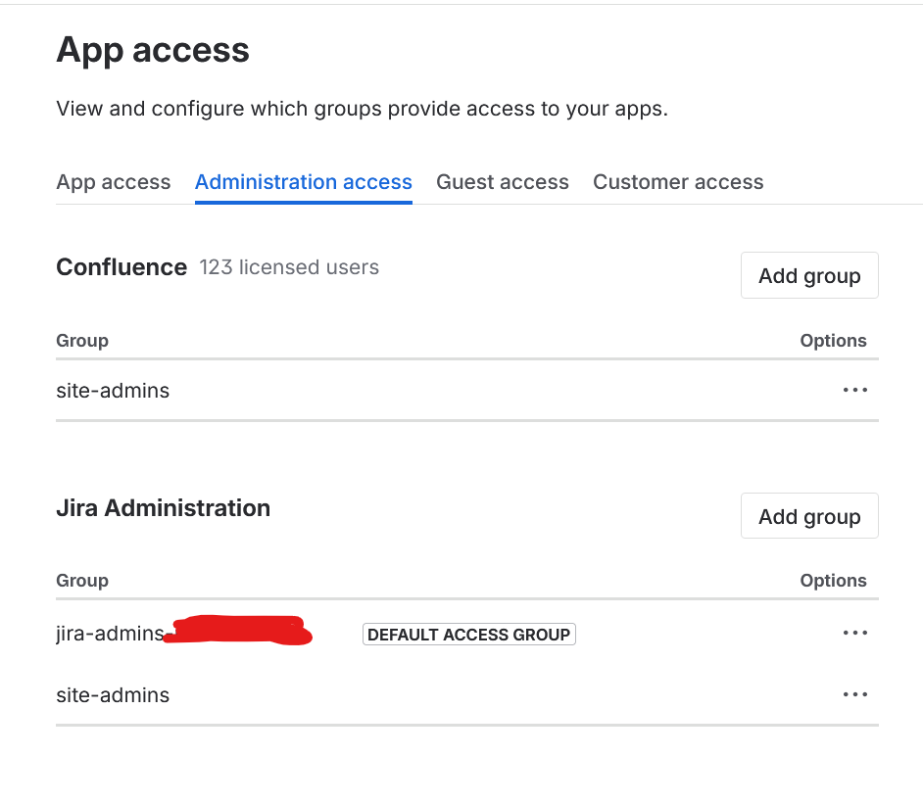Switch to the App access tab

113,182
